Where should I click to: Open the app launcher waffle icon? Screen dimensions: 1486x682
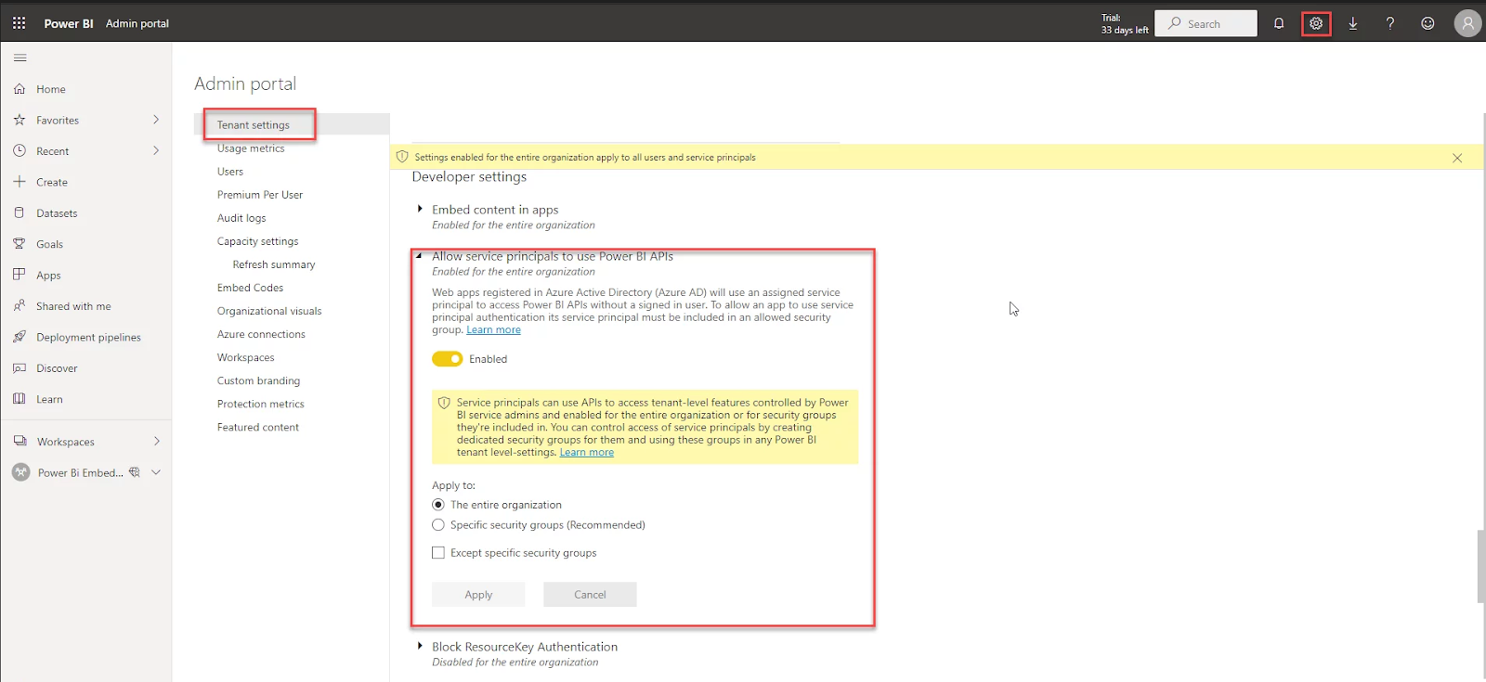click(19, 23)
